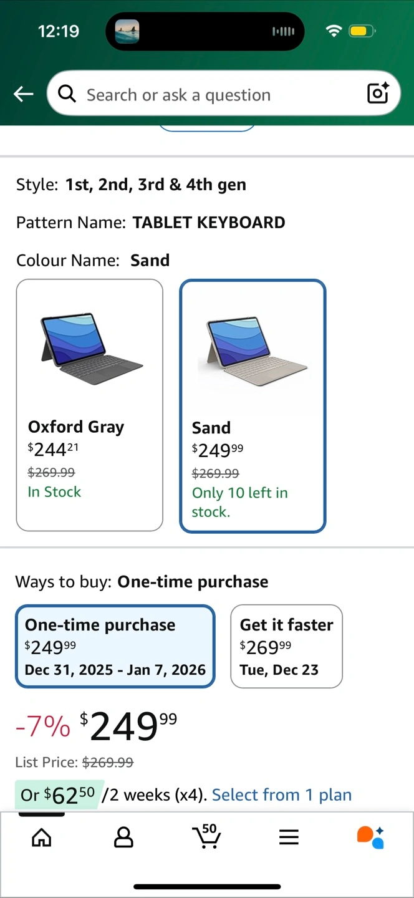Image resolution: width=414 pixels, height=898 pixels.
Task: Tap the Dynamic Island media thumbnail
Action: point(127,31)
